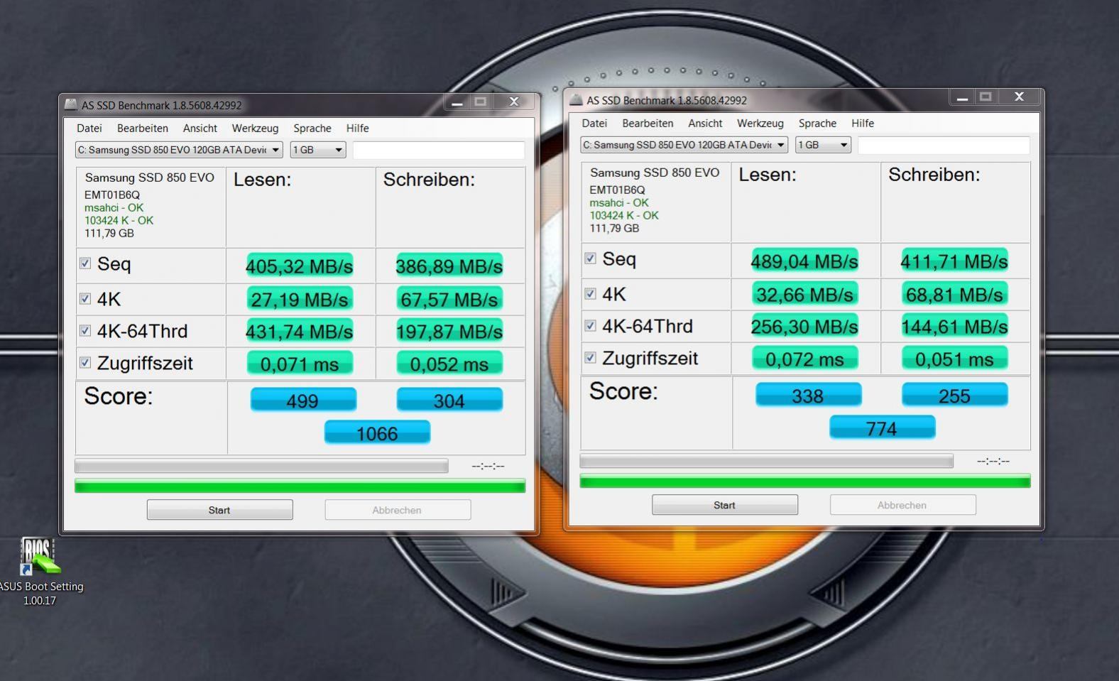This screenshot has height=681, width=1119.
Task: Click the drive icon in right window title bar
Action: click(576, 99)
